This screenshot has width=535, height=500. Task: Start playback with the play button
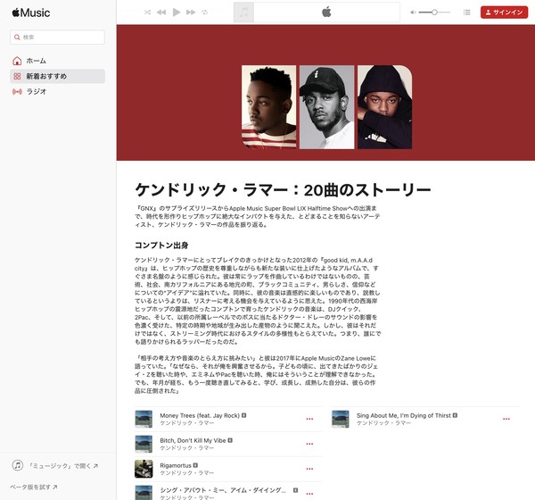(177, 12)
